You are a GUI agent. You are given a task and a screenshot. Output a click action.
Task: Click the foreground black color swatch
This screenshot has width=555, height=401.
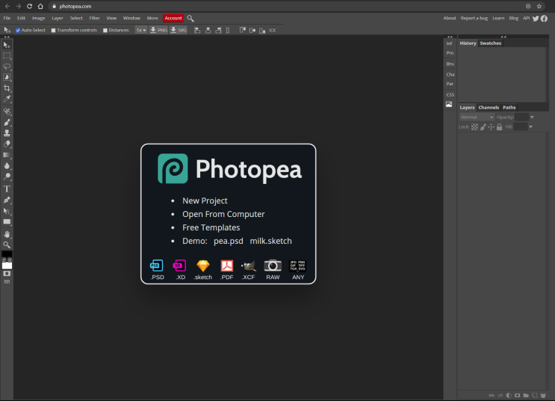7,254
